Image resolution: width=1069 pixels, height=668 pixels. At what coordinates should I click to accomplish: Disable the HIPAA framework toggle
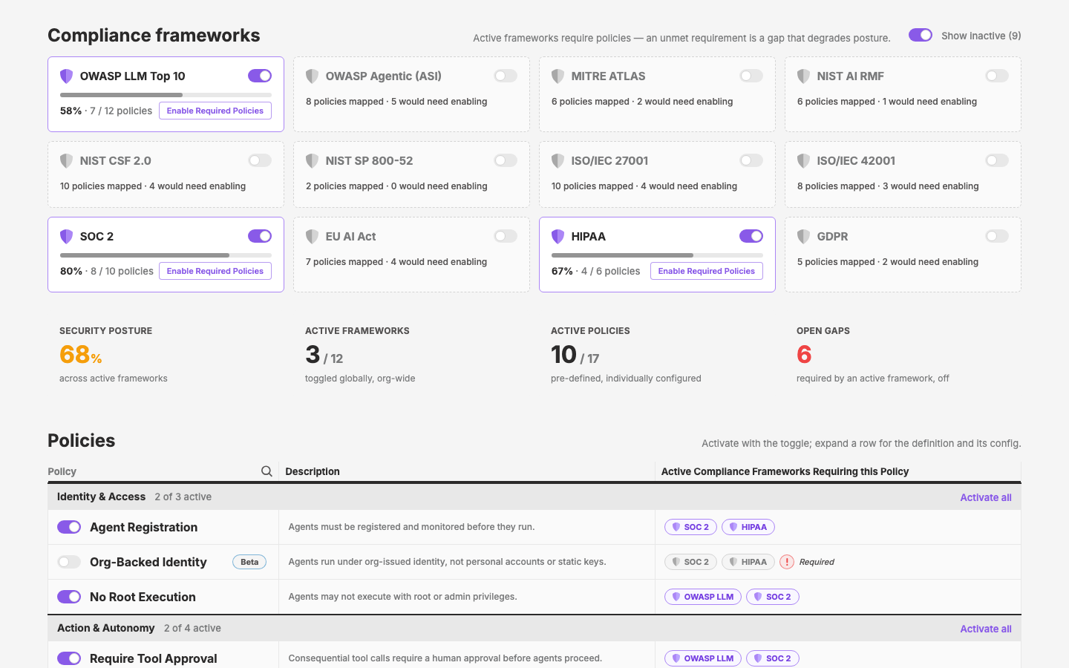751,236
